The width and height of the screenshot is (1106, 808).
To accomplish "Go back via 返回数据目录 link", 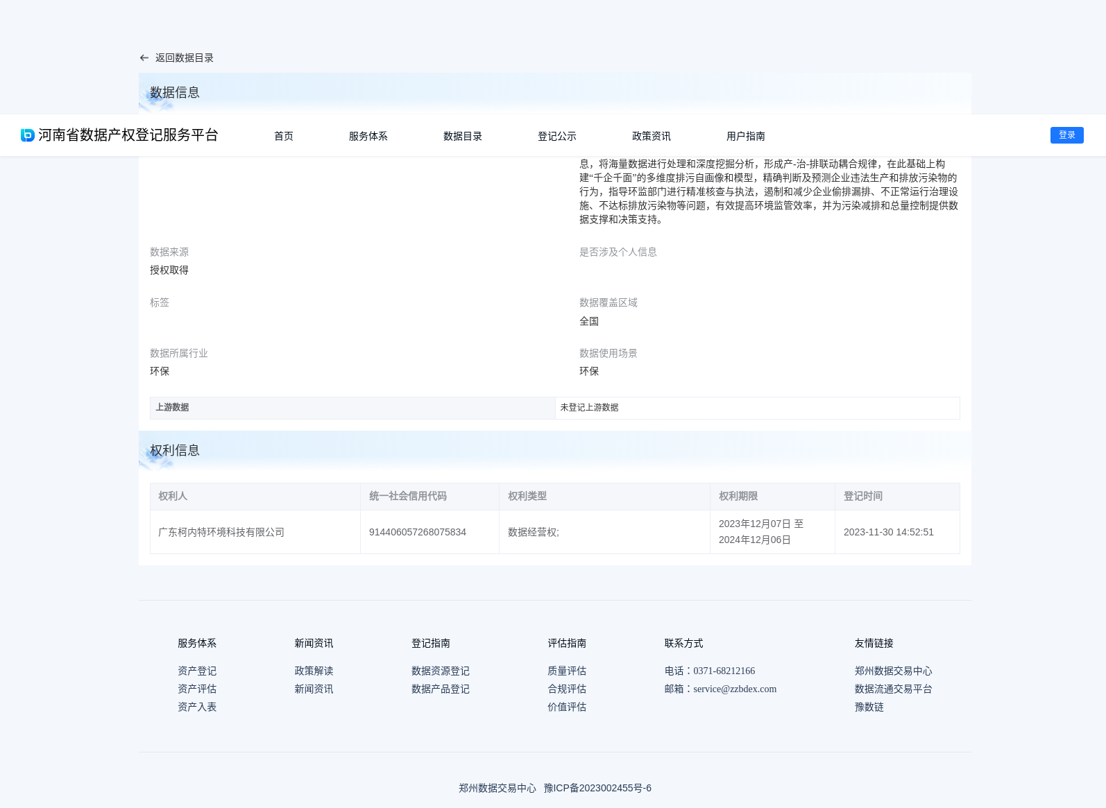I will [184, 58].
